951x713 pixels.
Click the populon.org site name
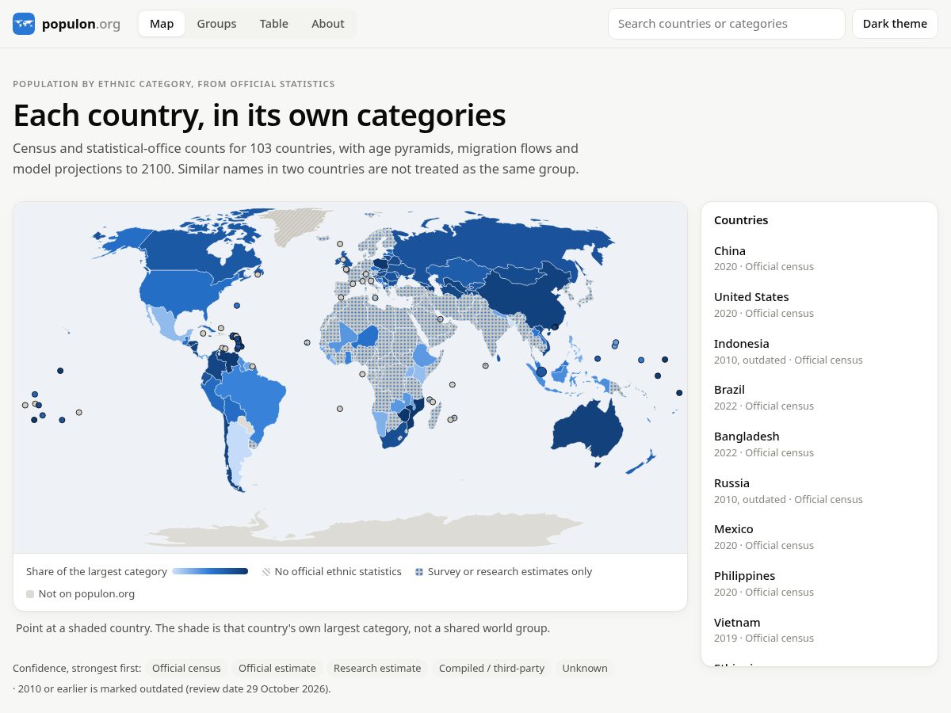click(x=81, y=24)
